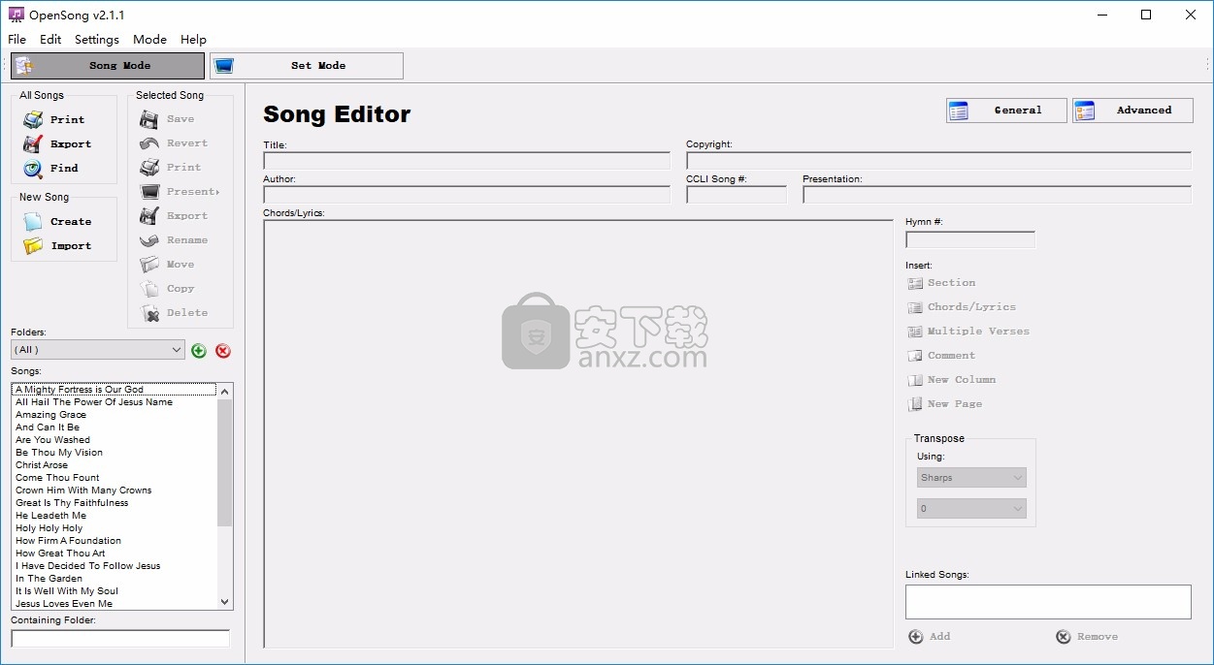Select song "Crown Him With Many Crowns"
Image resolution: width=1214 pixels, height=665 pixels.
coord(114,491)
